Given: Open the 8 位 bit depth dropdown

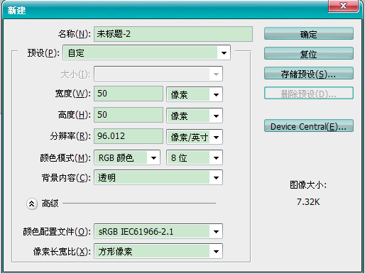Looking at the screenshot, I should click(x=195, y=157).
